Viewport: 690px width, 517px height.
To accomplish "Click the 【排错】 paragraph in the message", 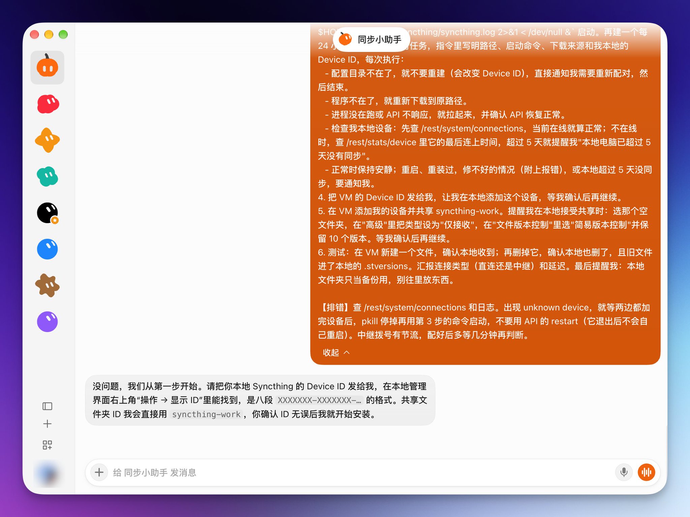I will 484,321.
